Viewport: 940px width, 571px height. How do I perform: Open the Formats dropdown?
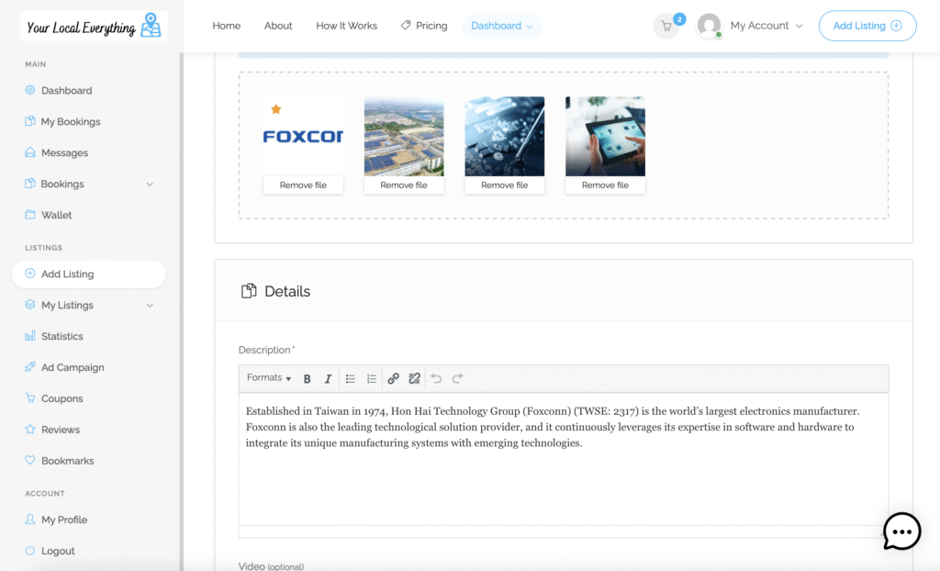(x=268, y=378)
